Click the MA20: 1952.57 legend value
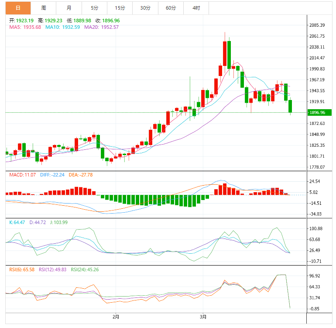The width and height of the screenshot is (336, 328). pos(101,27)
